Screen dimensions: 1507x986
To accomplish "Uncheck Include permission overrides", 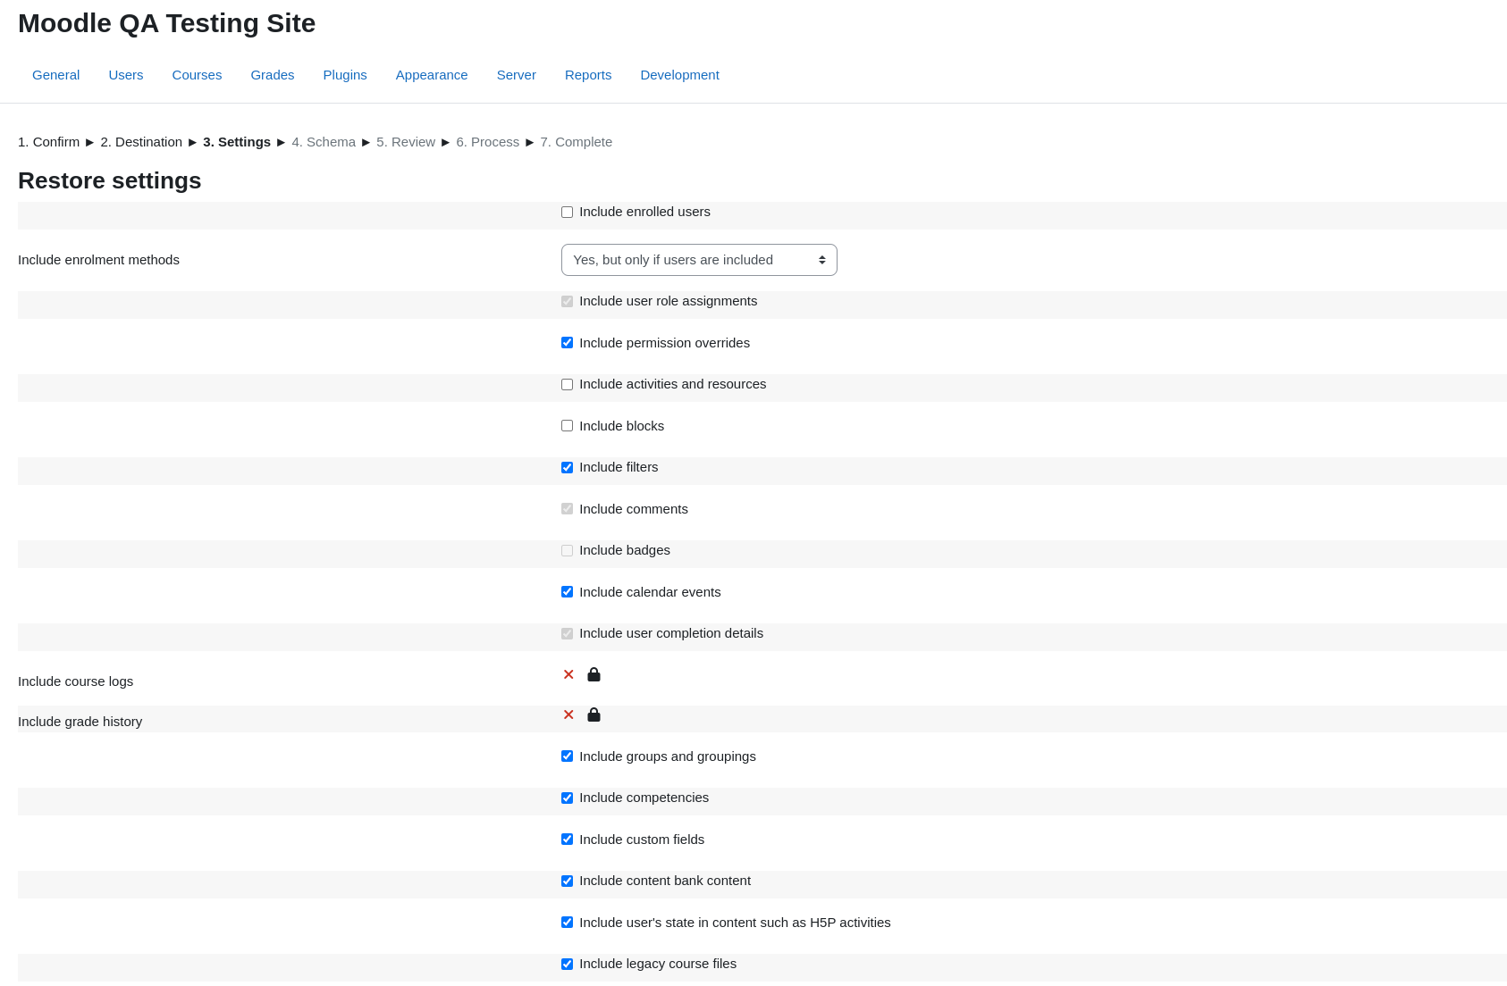I will tap(567, 343).
